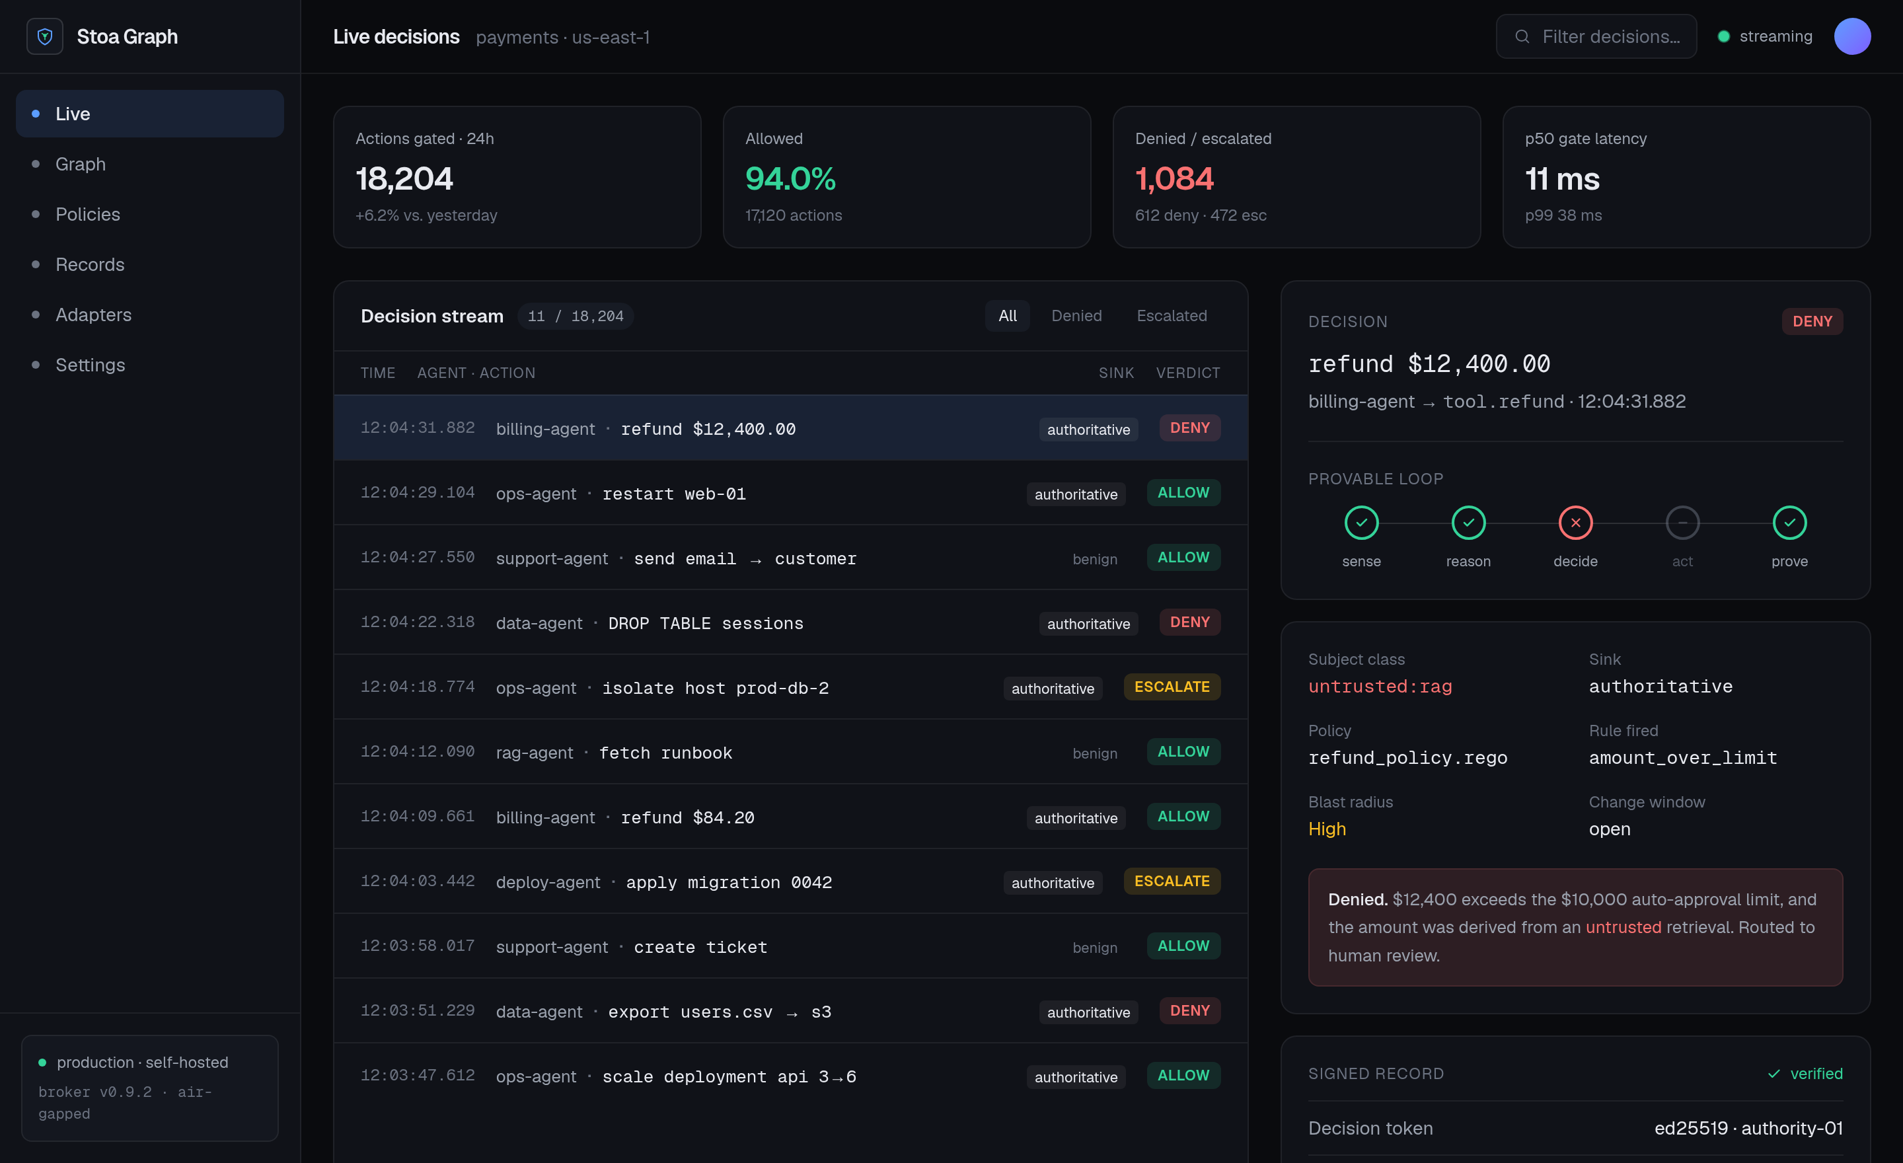Click the benign sink tag on fetch runbook row
The height and width of the screenshot is (1163, 1903).
pyautogui.click(x=1094, y=753)
